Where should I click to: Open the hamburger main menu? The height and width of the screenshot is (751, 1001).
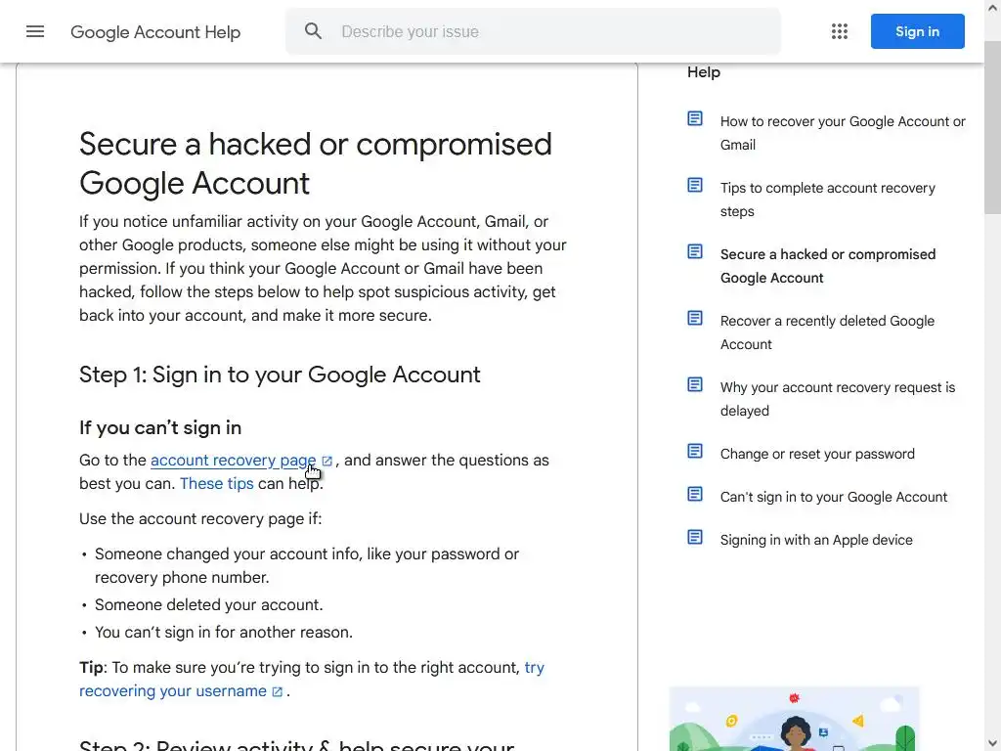coord(35,31)
